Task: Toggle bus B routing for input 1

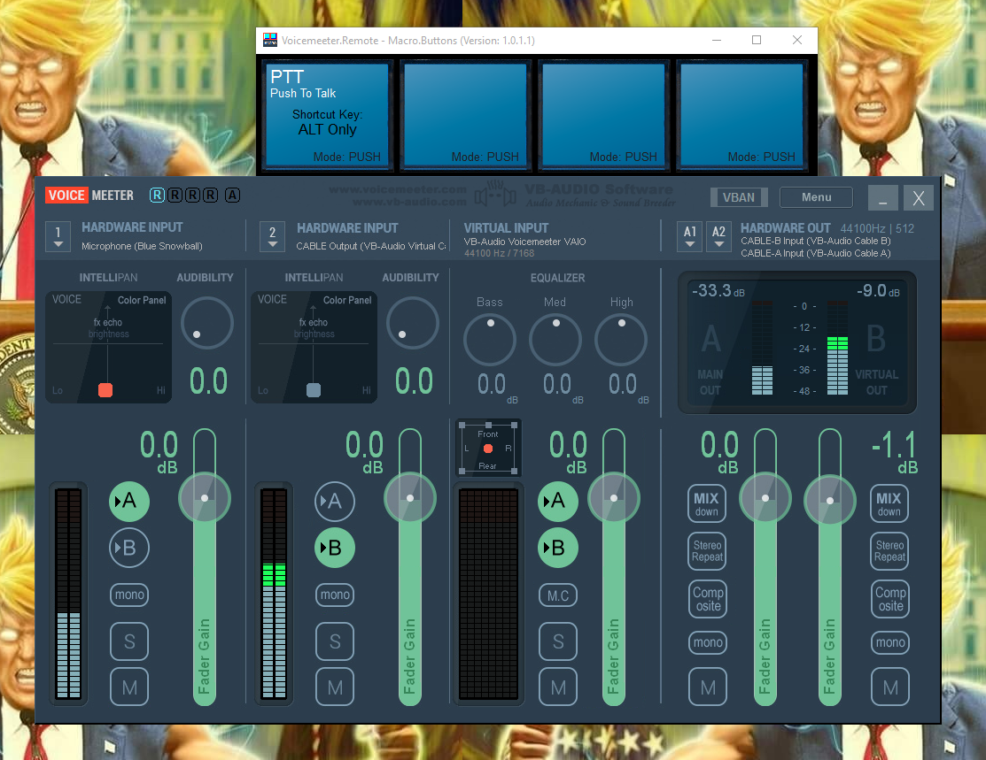Action: click(x=129, y=548)
